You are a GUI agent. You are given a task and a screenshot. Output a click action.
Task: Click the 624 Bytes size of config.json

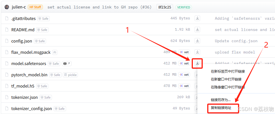click(180, 41)
